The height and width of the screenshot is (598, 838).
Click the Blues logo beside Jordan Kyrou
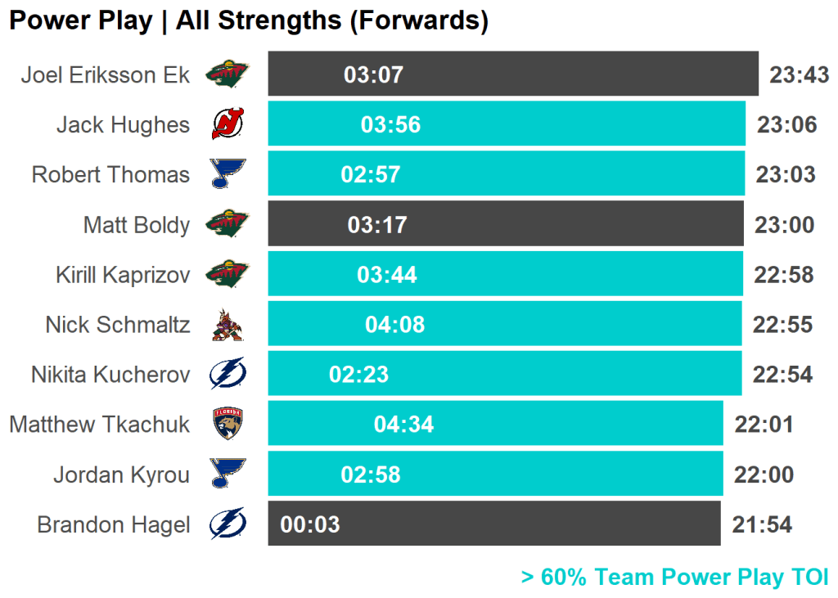[x=227, y=474]
